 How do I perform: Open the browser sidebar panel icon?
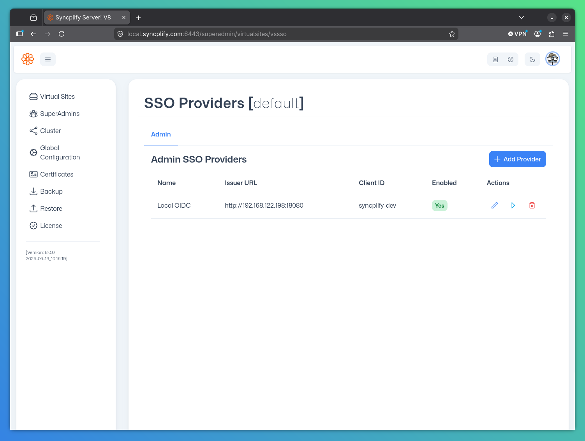[19, 34]
